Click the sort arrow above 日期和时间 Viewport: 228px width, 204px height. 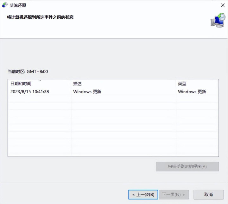pyautogui.click(x=40, y=80)
